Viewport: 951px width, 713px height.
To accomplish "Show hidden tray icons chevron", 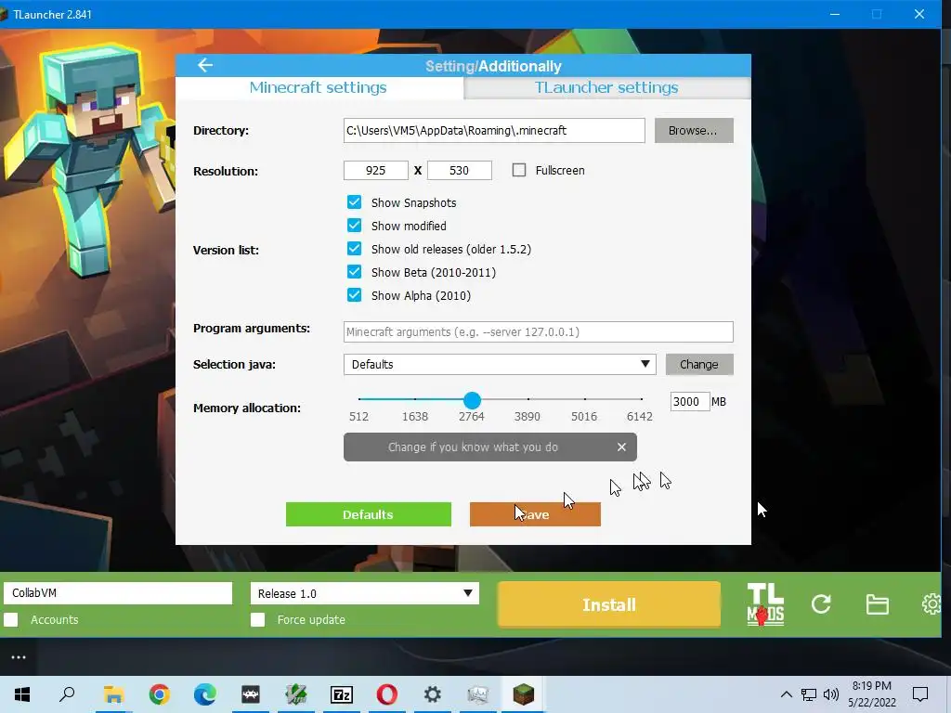I will (x=786, y=694).
